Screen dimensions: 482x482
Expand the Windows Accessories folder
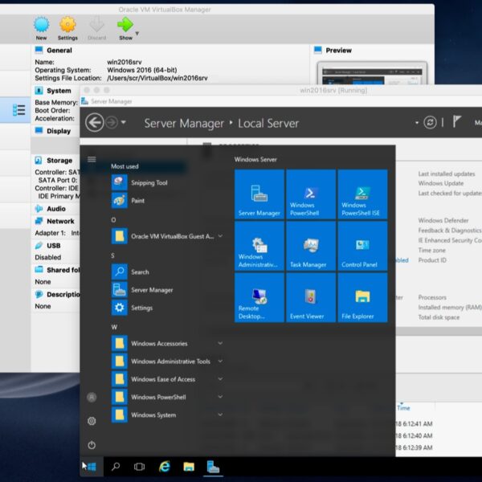pos(168,343)
